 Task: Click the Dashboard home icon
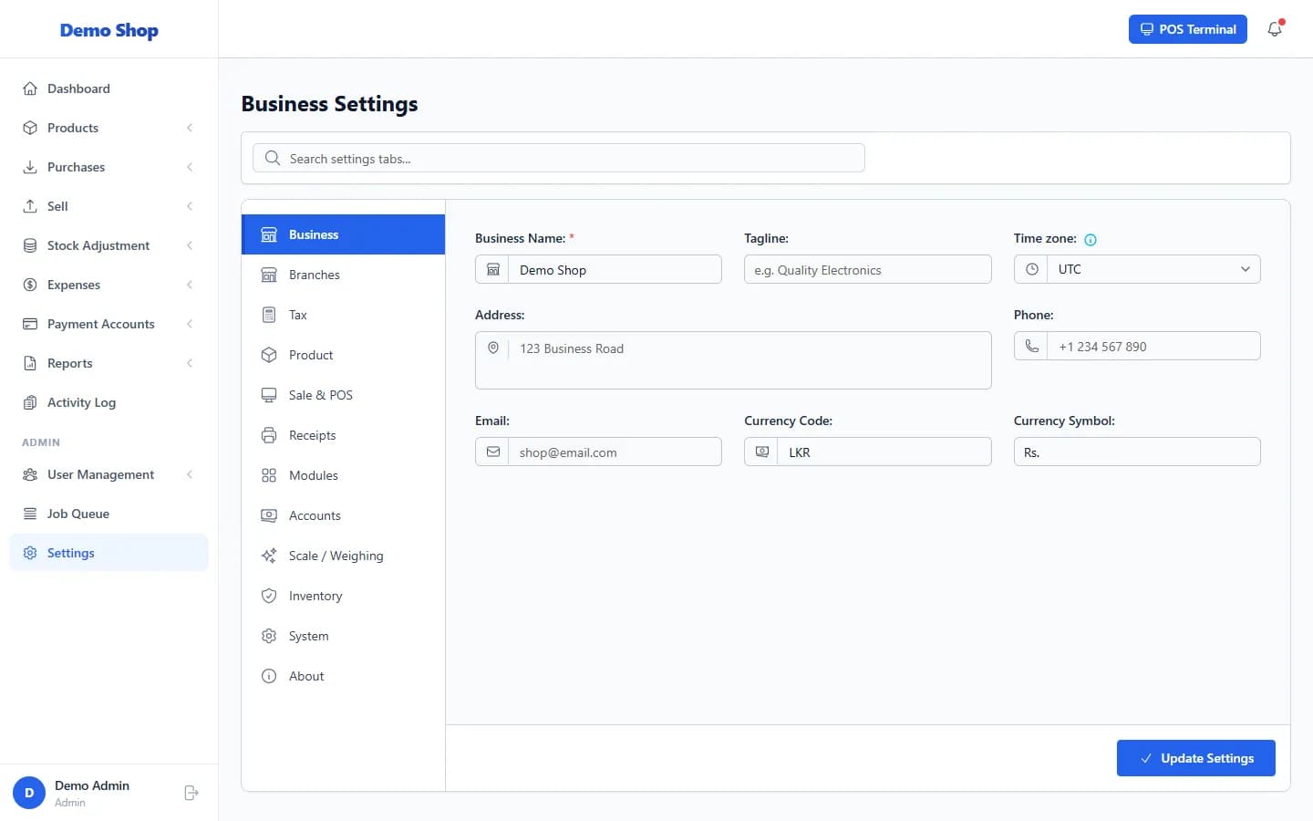[x=30, y=88]
